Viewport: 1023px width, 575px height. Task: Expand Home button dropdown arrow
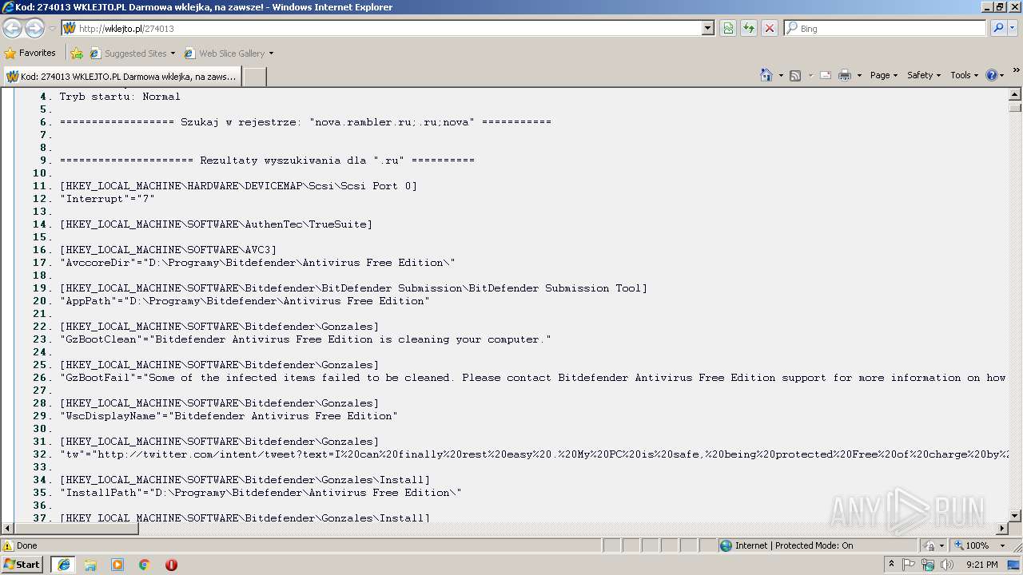click(781, 75)
